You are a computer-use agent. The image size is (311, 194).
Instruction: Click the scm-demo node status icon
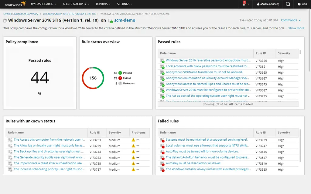coord(111,21)
